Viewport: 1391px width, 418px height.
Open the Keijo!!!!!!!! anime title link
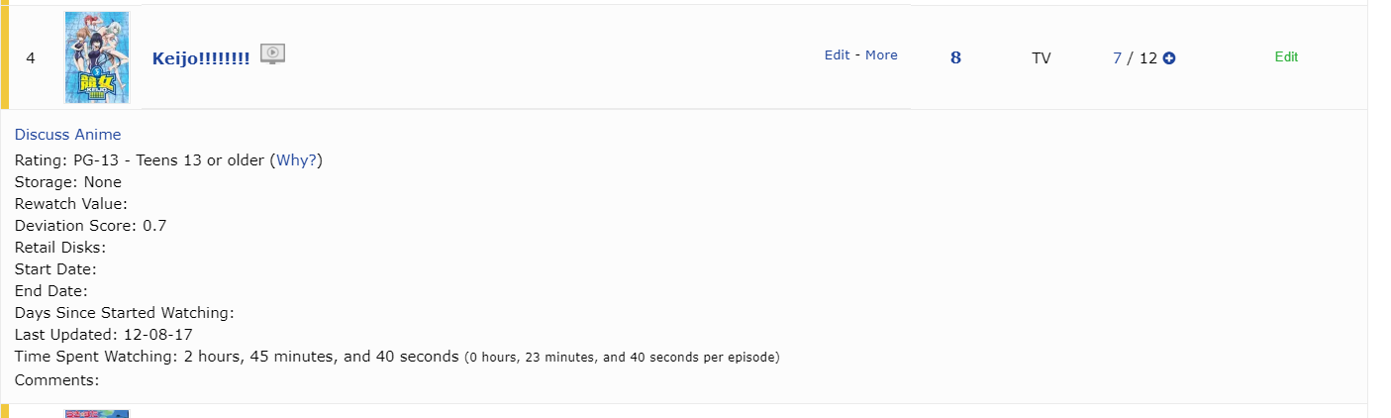tap(201, 58)
